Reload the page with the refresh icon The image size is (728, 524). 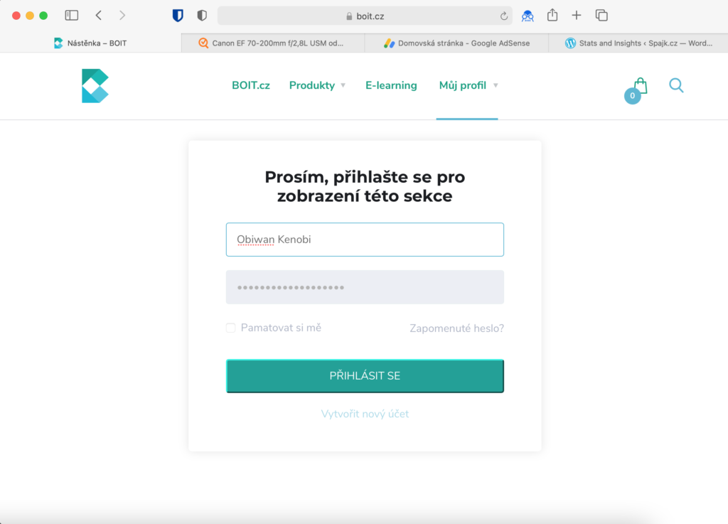click(x=504, y=16)
